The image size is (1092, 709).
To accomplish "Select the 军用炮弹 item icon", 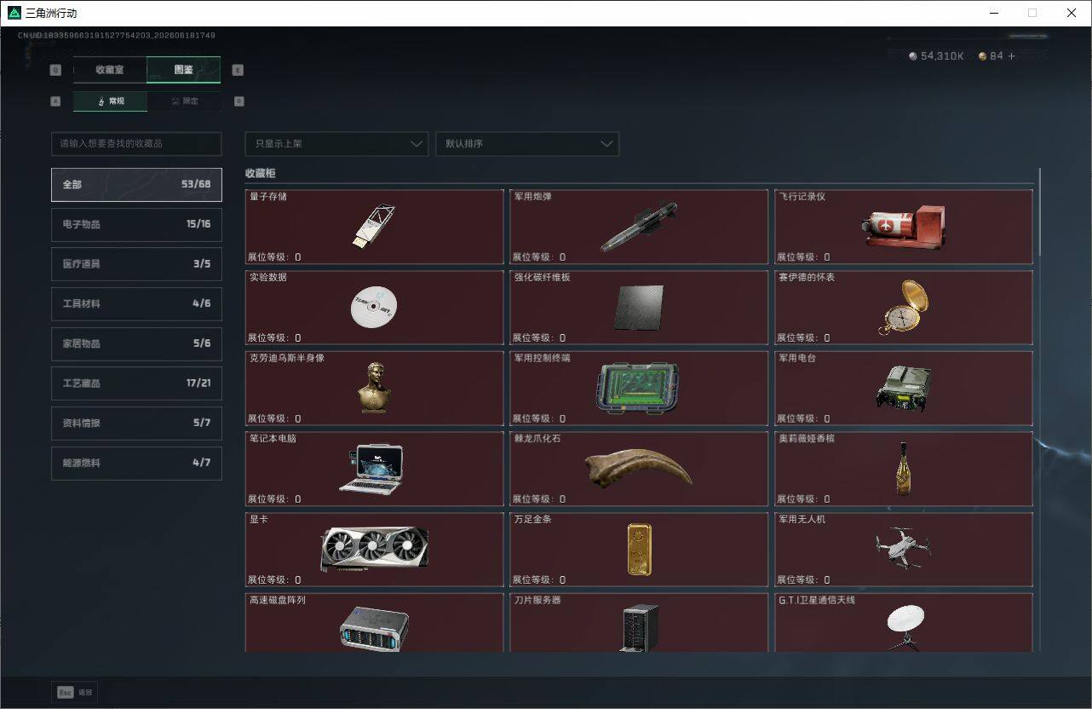I will click(x=639, y=226).
